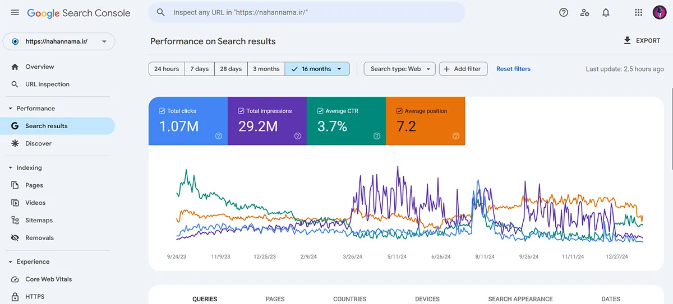The image size is (673, 304).
Task: Open the Google apps grid icon
Action: pyautogui.click(x=638, y=12)
